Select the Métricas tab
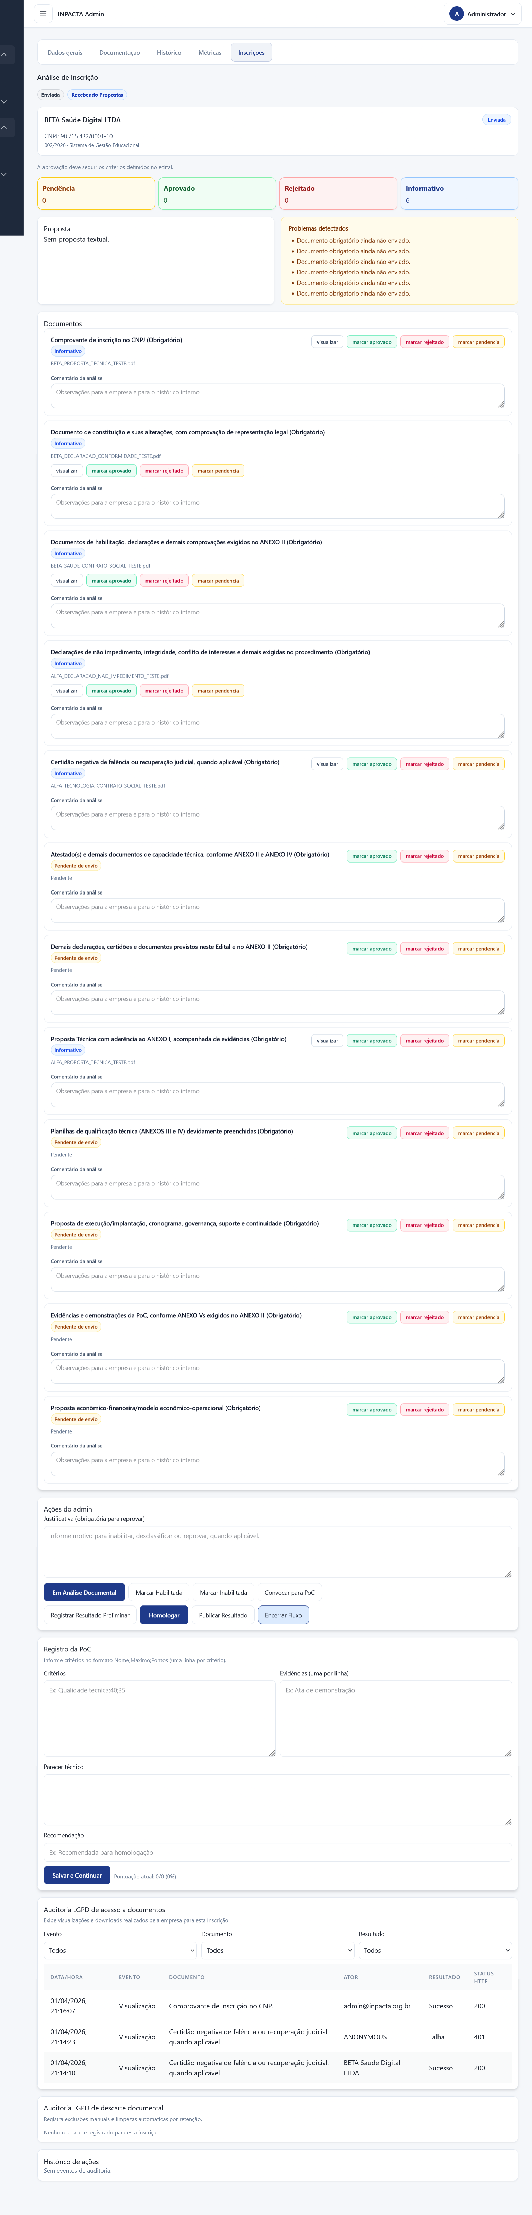This screenshot has height=2215, width=532. click(209, 52)
